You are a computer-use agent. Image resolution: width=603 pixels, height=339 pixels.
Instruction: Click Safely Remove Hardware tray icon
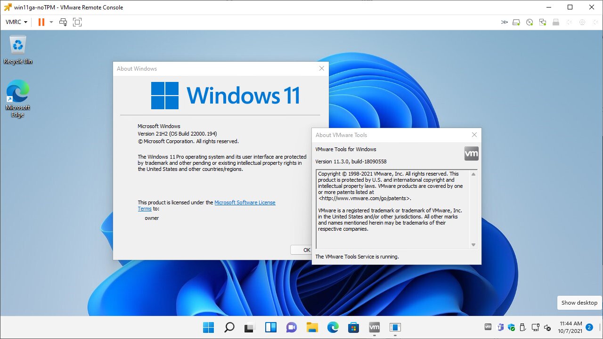click(x=523, y=327)
